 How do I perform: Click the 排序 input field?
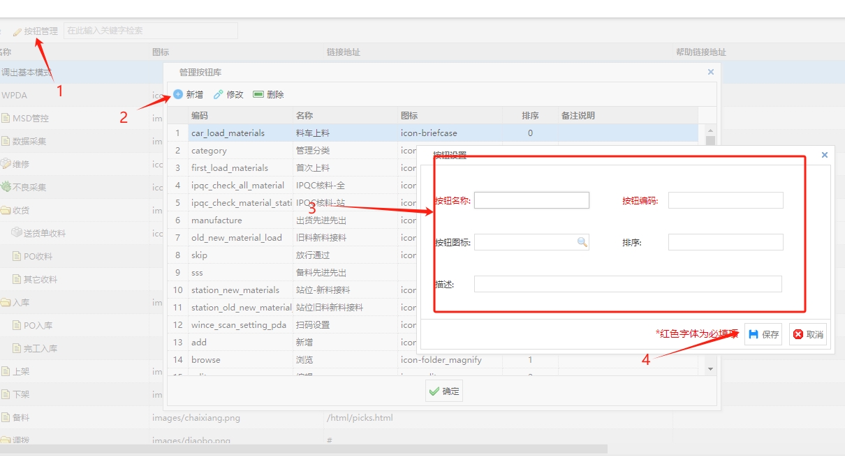click(726, 242)
